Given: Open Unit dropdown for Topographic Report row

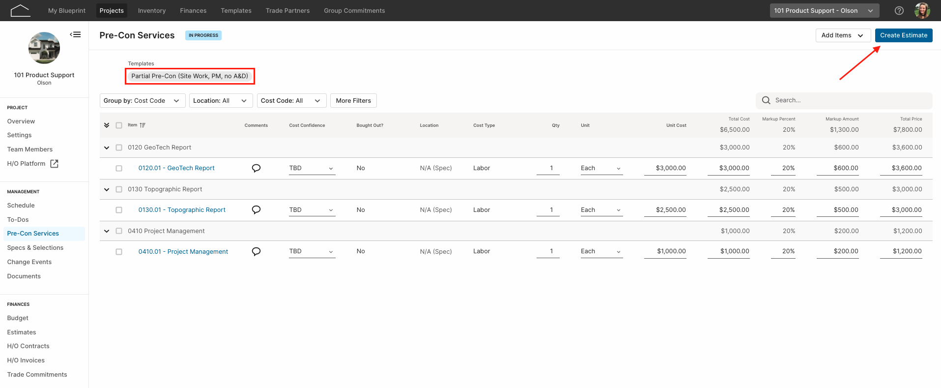Looking at the screenshot, I should tap(601, 210).
